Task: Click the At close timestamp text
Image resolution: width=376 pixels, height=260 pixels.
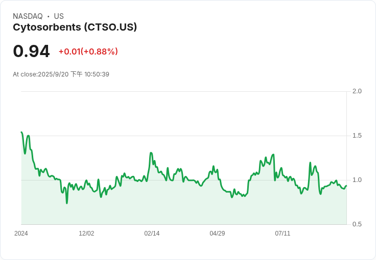Action: [61, 74]
